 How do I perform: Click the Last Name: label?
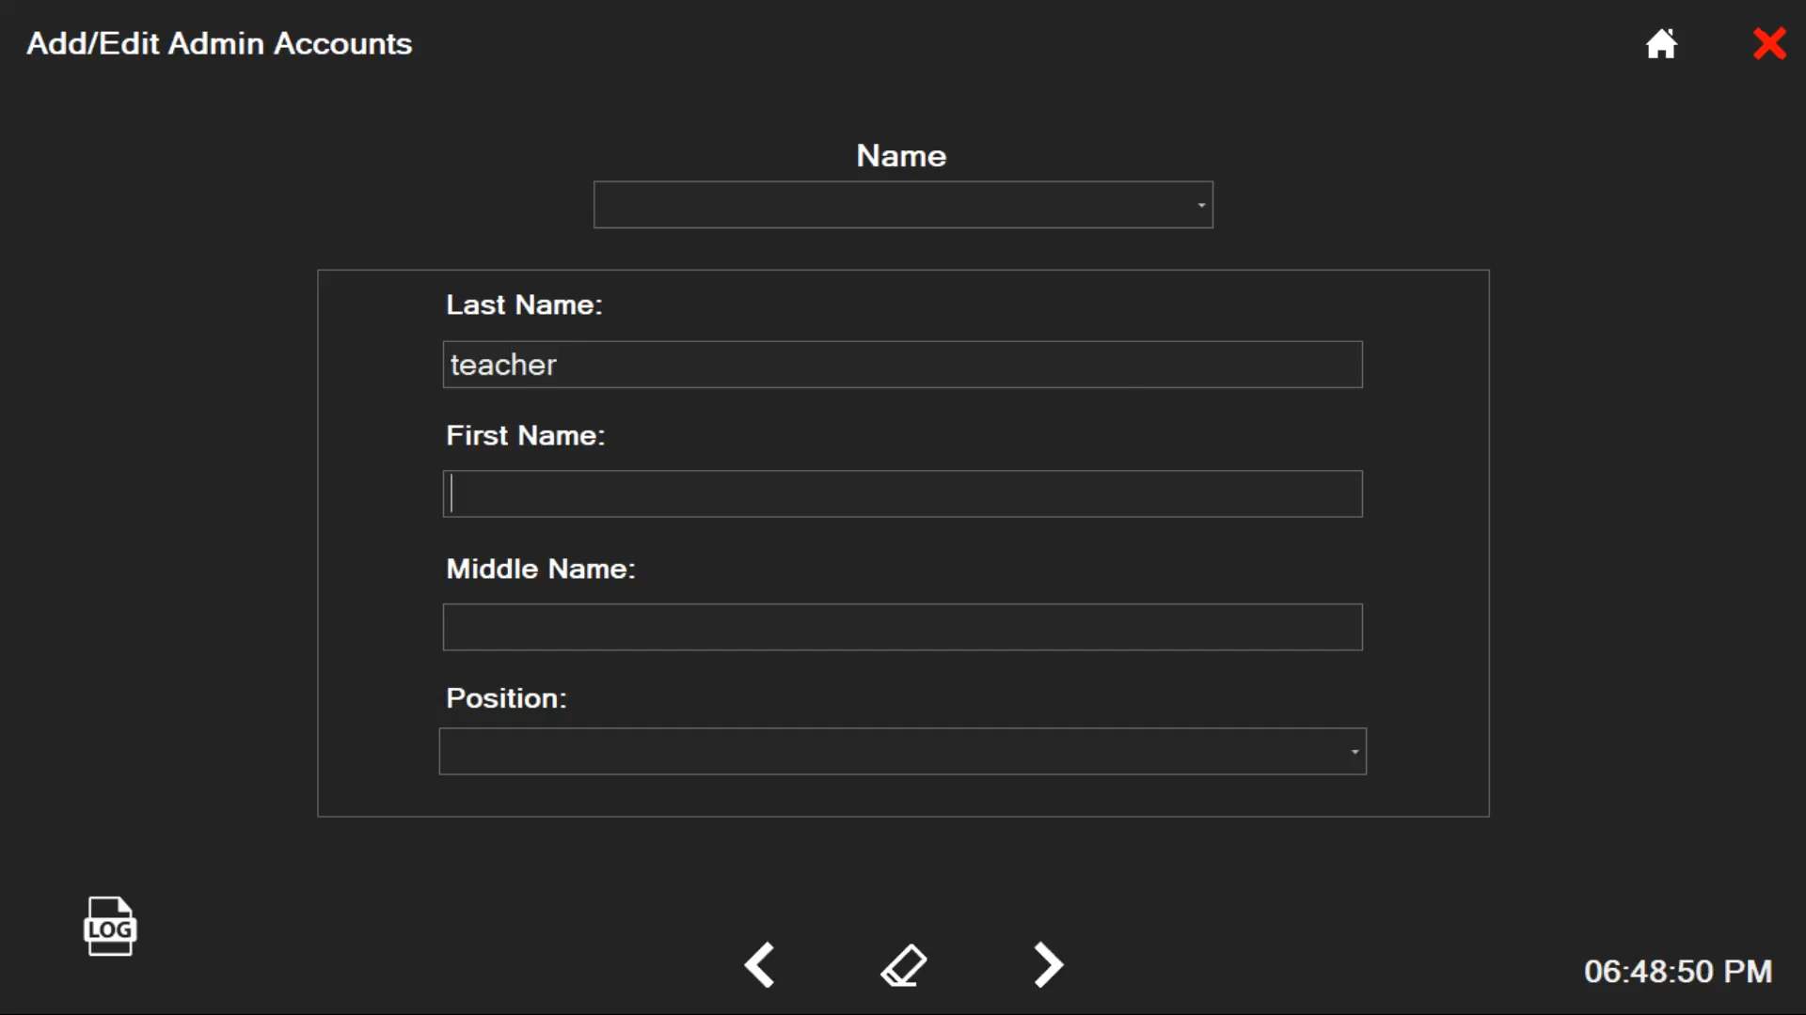coord(524,305)
